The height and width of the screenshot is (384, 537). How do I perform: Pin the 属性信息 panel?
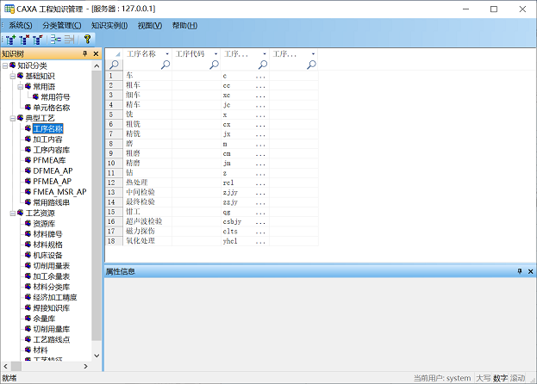click(x=520, y=271)
